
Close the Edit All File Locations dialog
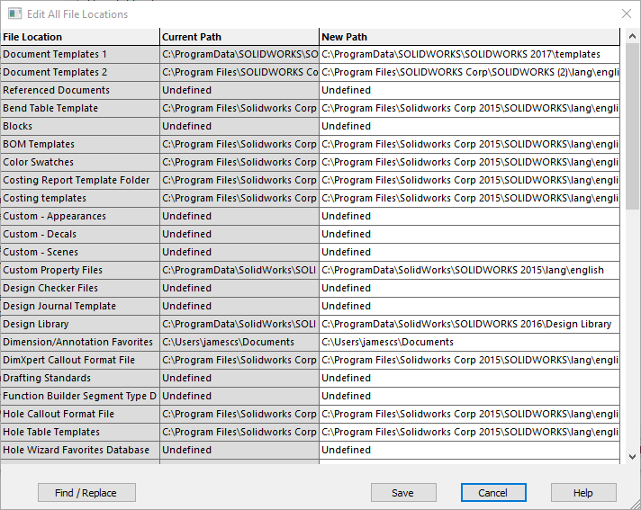627,13
